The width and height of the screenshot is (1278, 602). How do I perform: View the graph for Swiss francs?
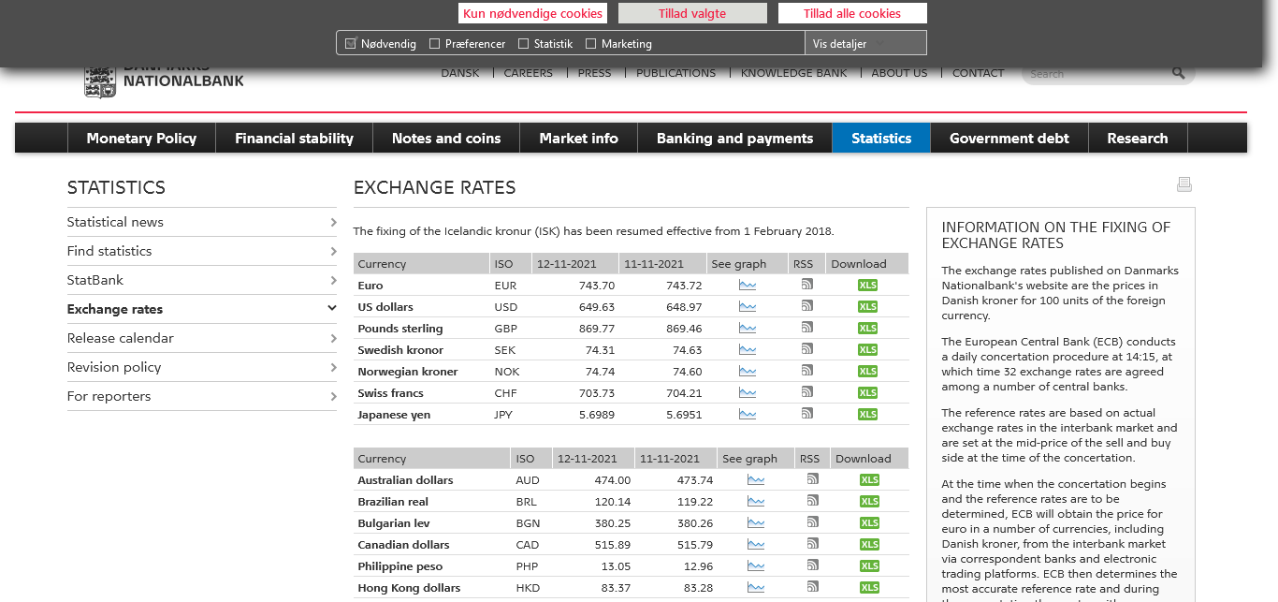tap(747, 392)
